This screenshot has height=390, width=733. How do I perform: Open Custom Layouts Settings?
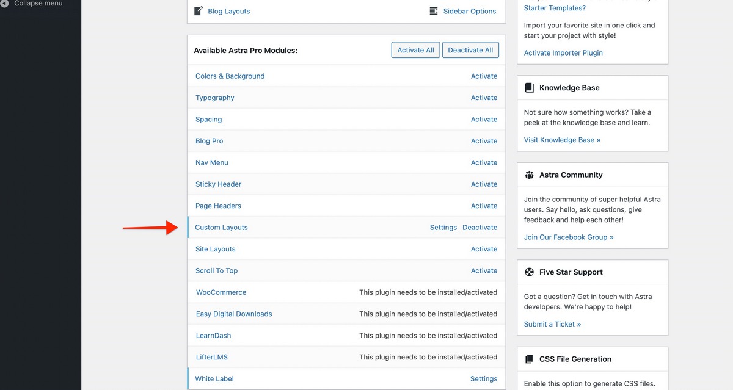443,228
